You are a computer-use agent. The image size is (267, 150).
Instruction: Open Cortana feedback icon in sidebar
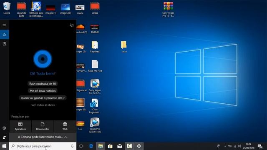(5, 137)
